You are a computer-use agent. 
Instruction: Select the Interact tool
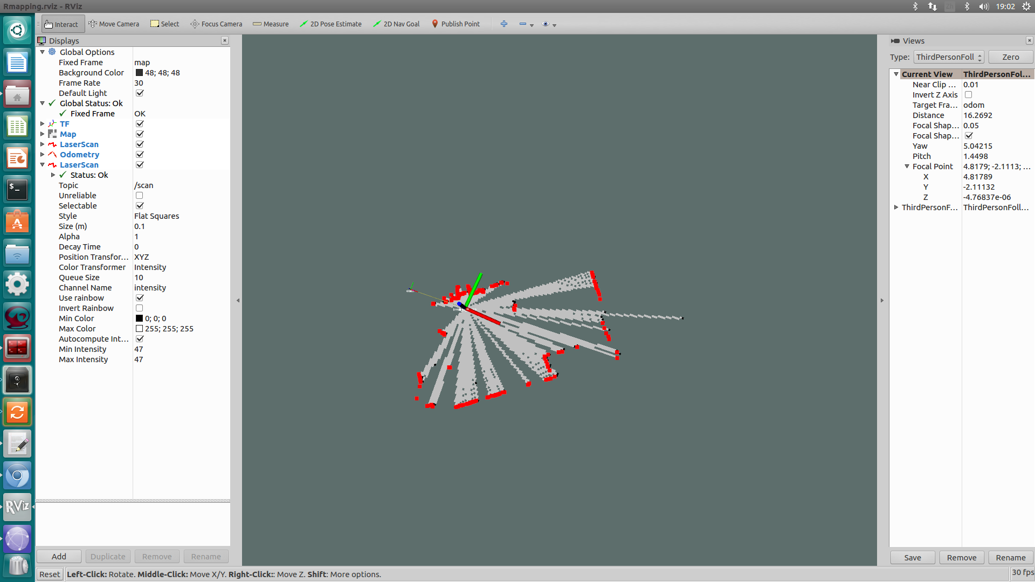pos(61,24)
